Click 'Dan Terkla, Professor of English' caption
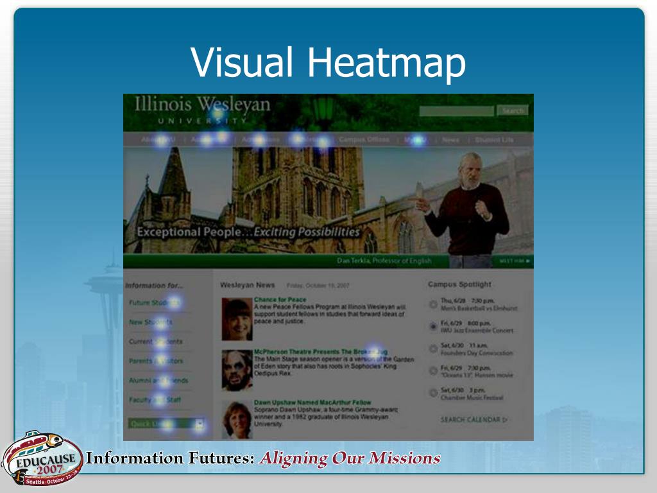This screenshot has width=657, height=493. point(384,261)
